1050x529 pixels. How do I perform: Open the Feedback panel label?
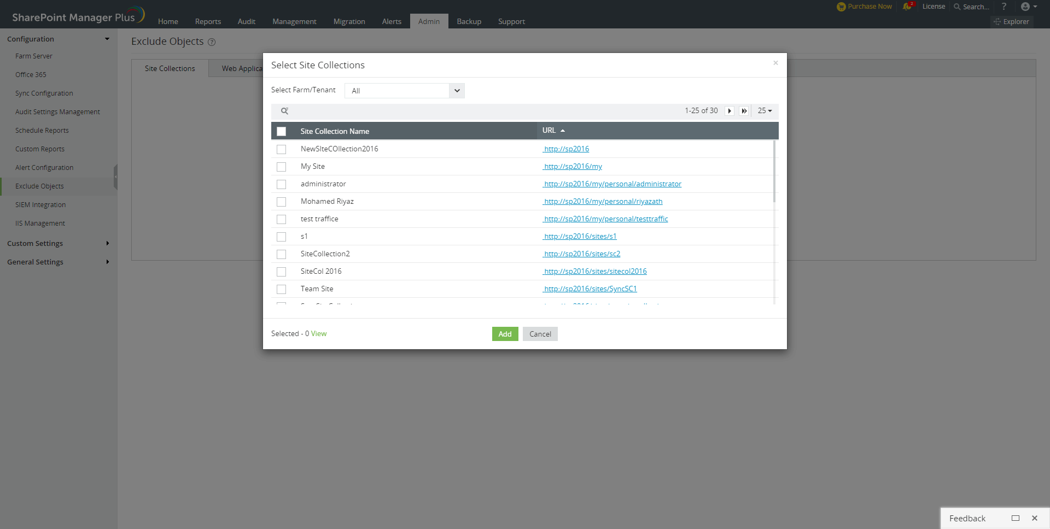click(967, 518)
